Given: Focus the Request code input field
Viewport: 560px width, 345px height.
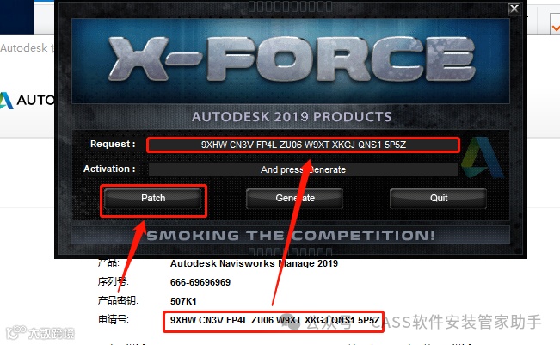Looking at the screenshot, I should tap(303, 145).
